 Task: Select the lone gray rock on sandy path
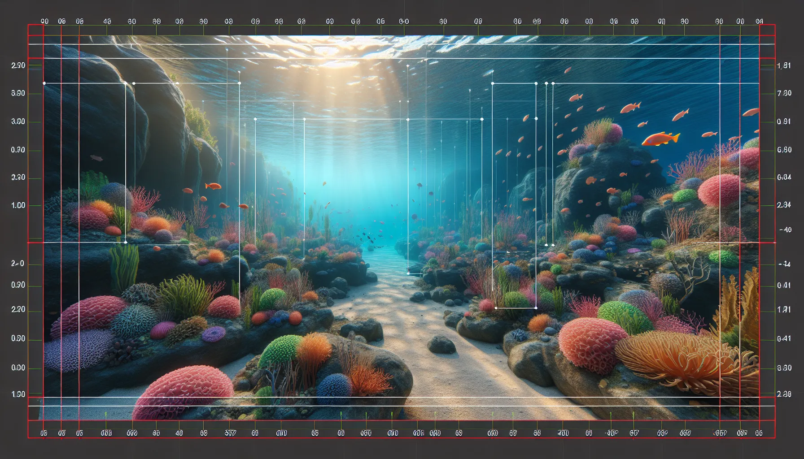pos(441,345)
